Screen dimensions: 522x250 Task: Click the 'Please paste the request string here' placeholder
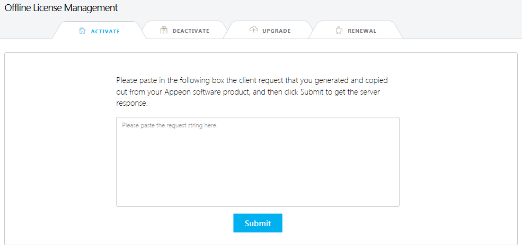point(170,126)
